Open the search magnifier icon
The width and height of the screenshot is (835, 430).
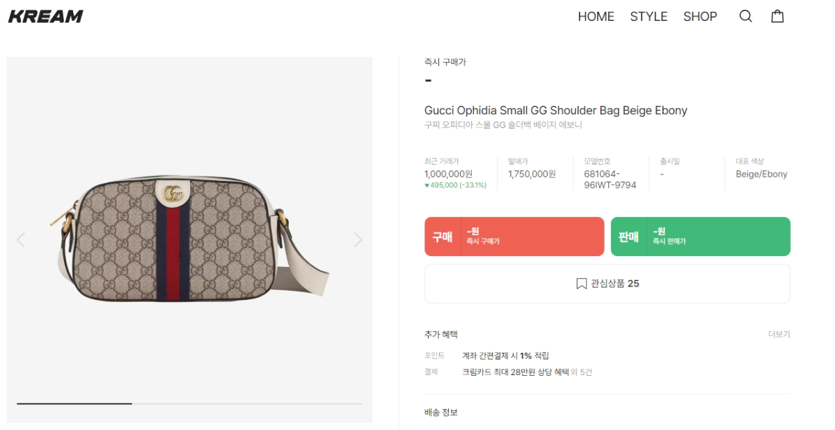(x=745, y=16)
